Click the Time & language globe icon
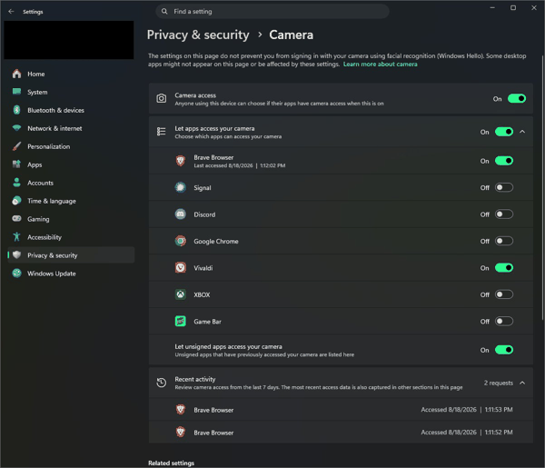Image resolution: width=545 pixels, height=468 pixels. tap(16, 201)
